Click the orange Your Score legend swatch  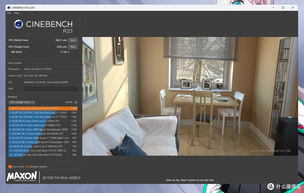pos(10,167)
